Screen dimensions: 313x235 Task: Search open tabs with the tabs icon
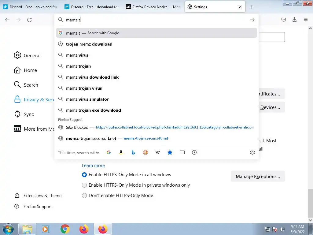coord(182,152)
